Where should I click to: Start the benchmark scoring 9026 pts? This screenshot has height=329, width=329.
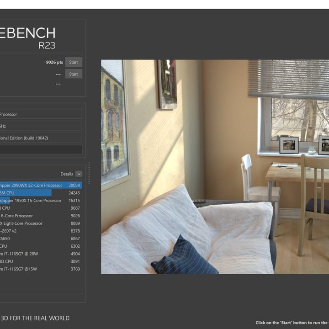74,62
